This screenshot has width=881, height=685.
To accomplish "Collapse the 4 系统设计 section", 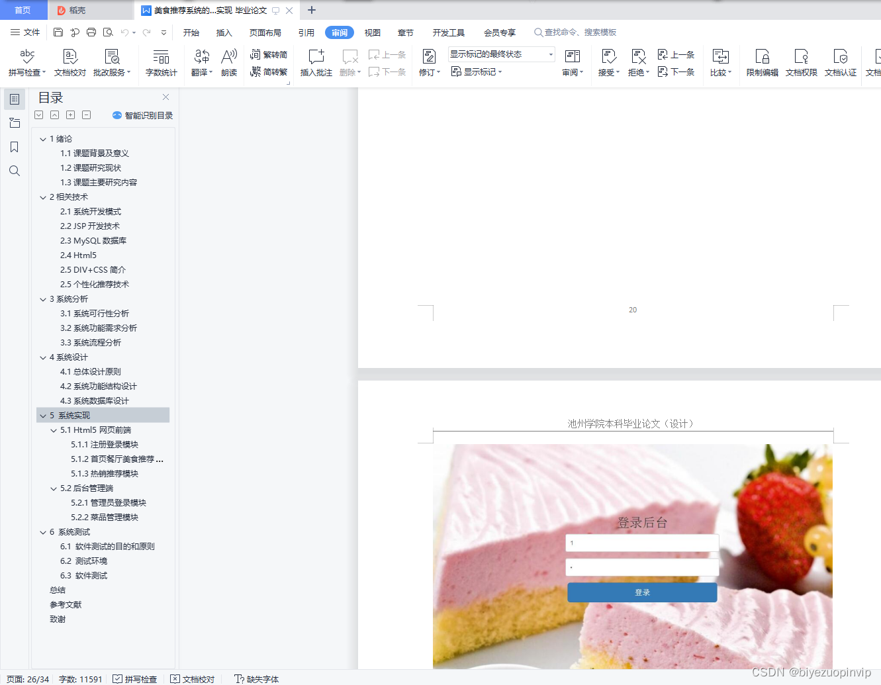I will 43,357.
